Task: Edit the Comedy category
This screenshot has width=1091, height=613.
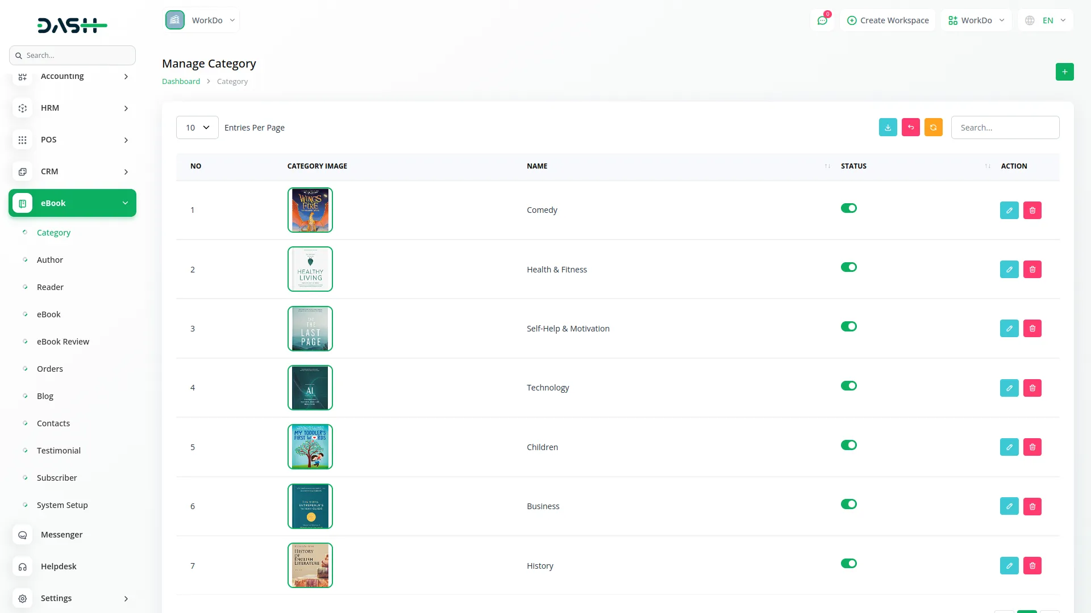Action: point(1009,210)
